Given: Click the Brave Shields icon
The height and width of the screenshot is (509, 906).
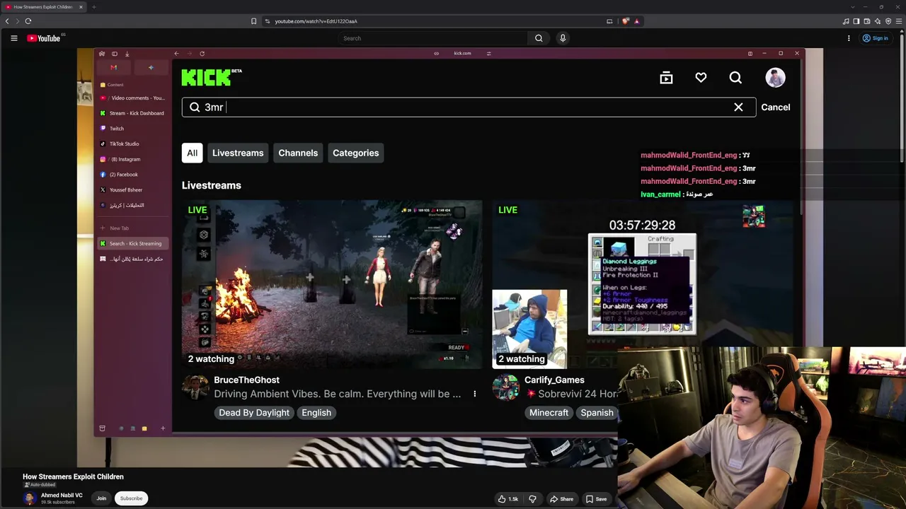Looking at the screenshot, I should (626, 21).
